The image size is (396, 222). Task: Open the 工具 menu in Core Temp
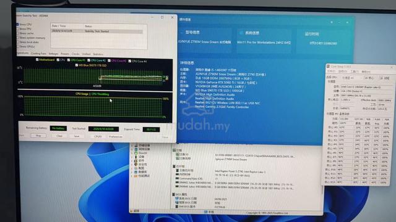click(354, 72)
